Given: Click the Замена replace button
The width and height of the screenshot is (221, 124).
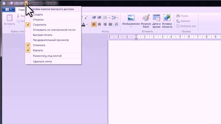Looking at the screenshot, I should tap(183, 21).
